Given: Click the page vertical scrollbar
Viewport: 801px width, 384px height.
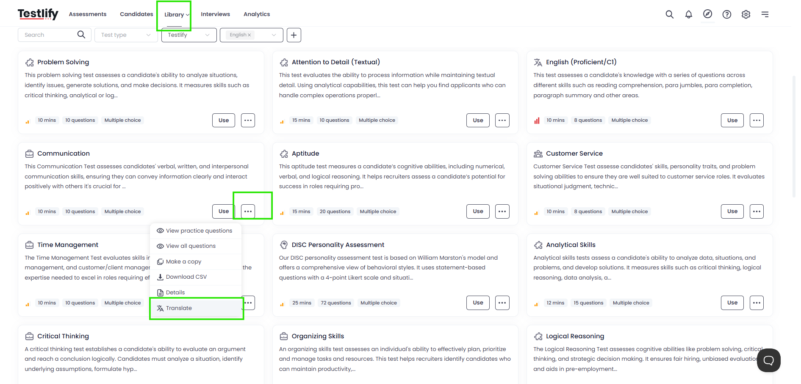Looking at the screenshot, I should click(x=794, y=137).
